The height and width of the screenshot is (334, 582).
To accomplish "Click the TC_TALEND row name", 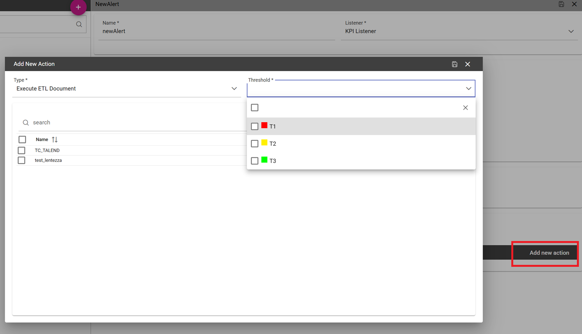I will 47,150.
